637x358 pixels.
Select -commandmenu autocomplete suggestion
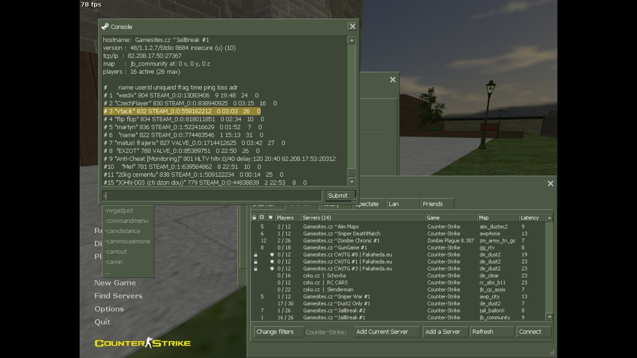tap(128, 221)
